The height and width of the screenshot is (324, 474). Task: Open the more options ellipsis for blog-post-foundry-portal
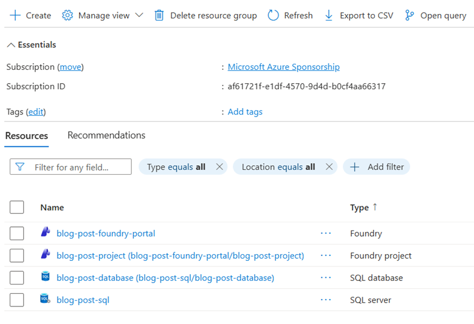[x=326, y=233]
